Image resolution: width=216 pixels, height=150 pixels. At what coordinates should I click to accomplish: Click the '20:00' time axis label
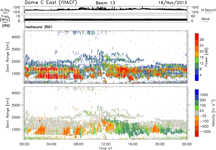[x=160, y=144]
